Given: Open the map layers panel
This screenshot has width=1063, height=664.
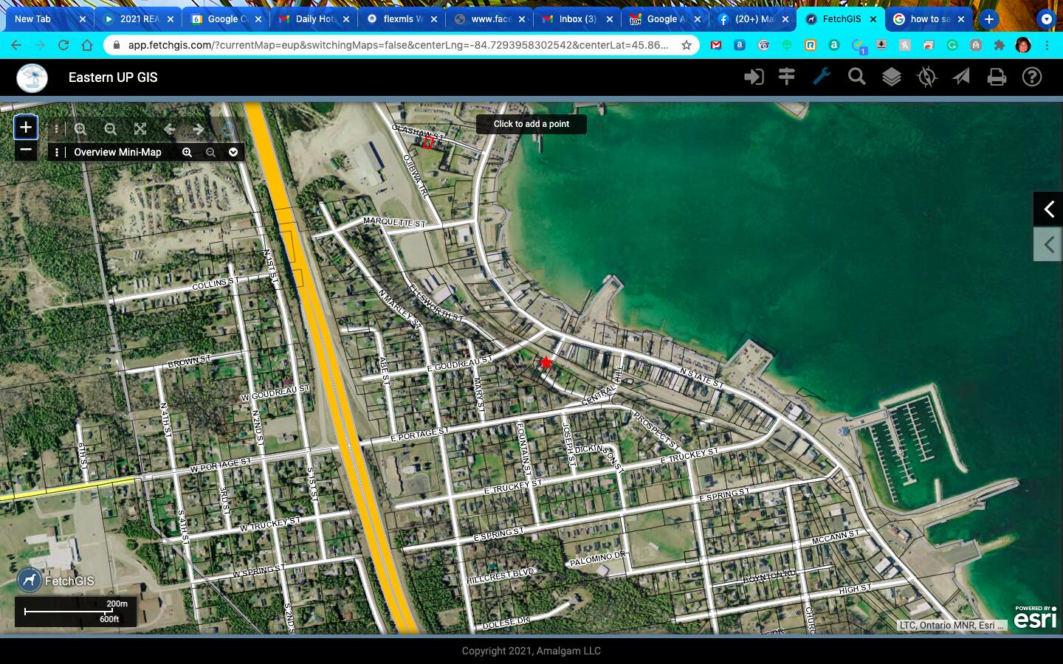Looking at the screenshot, I should click(892, 77).
